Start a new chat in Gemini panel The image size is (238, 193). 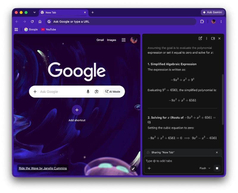[x=200, y=38]
